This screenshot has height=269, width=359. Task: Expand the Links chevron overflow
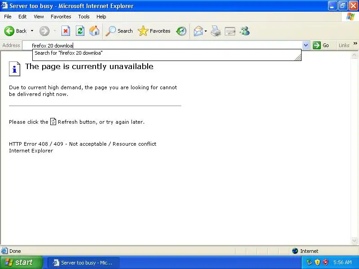click(355, 43)
